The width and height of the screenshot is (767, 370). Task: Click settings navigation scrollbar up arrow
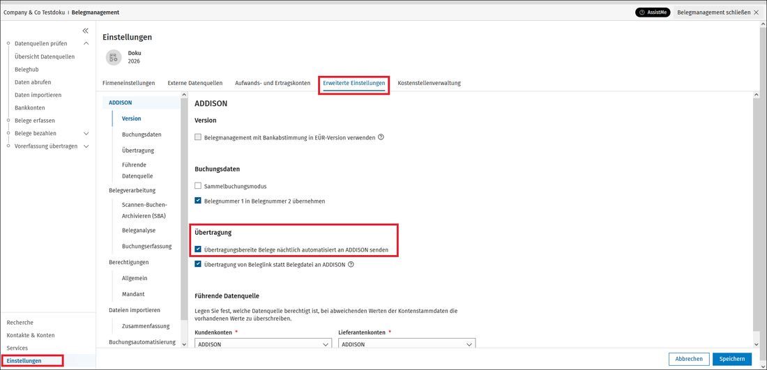point(184,95)
